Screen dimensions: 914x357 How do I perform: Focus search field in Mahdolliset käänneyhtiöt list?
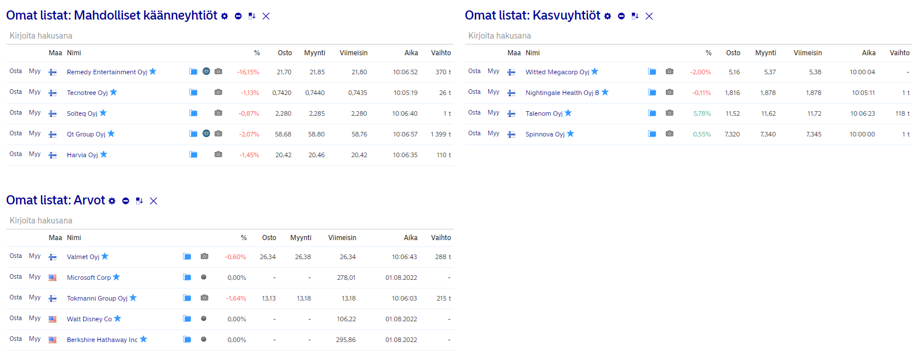tap(230, 36)
